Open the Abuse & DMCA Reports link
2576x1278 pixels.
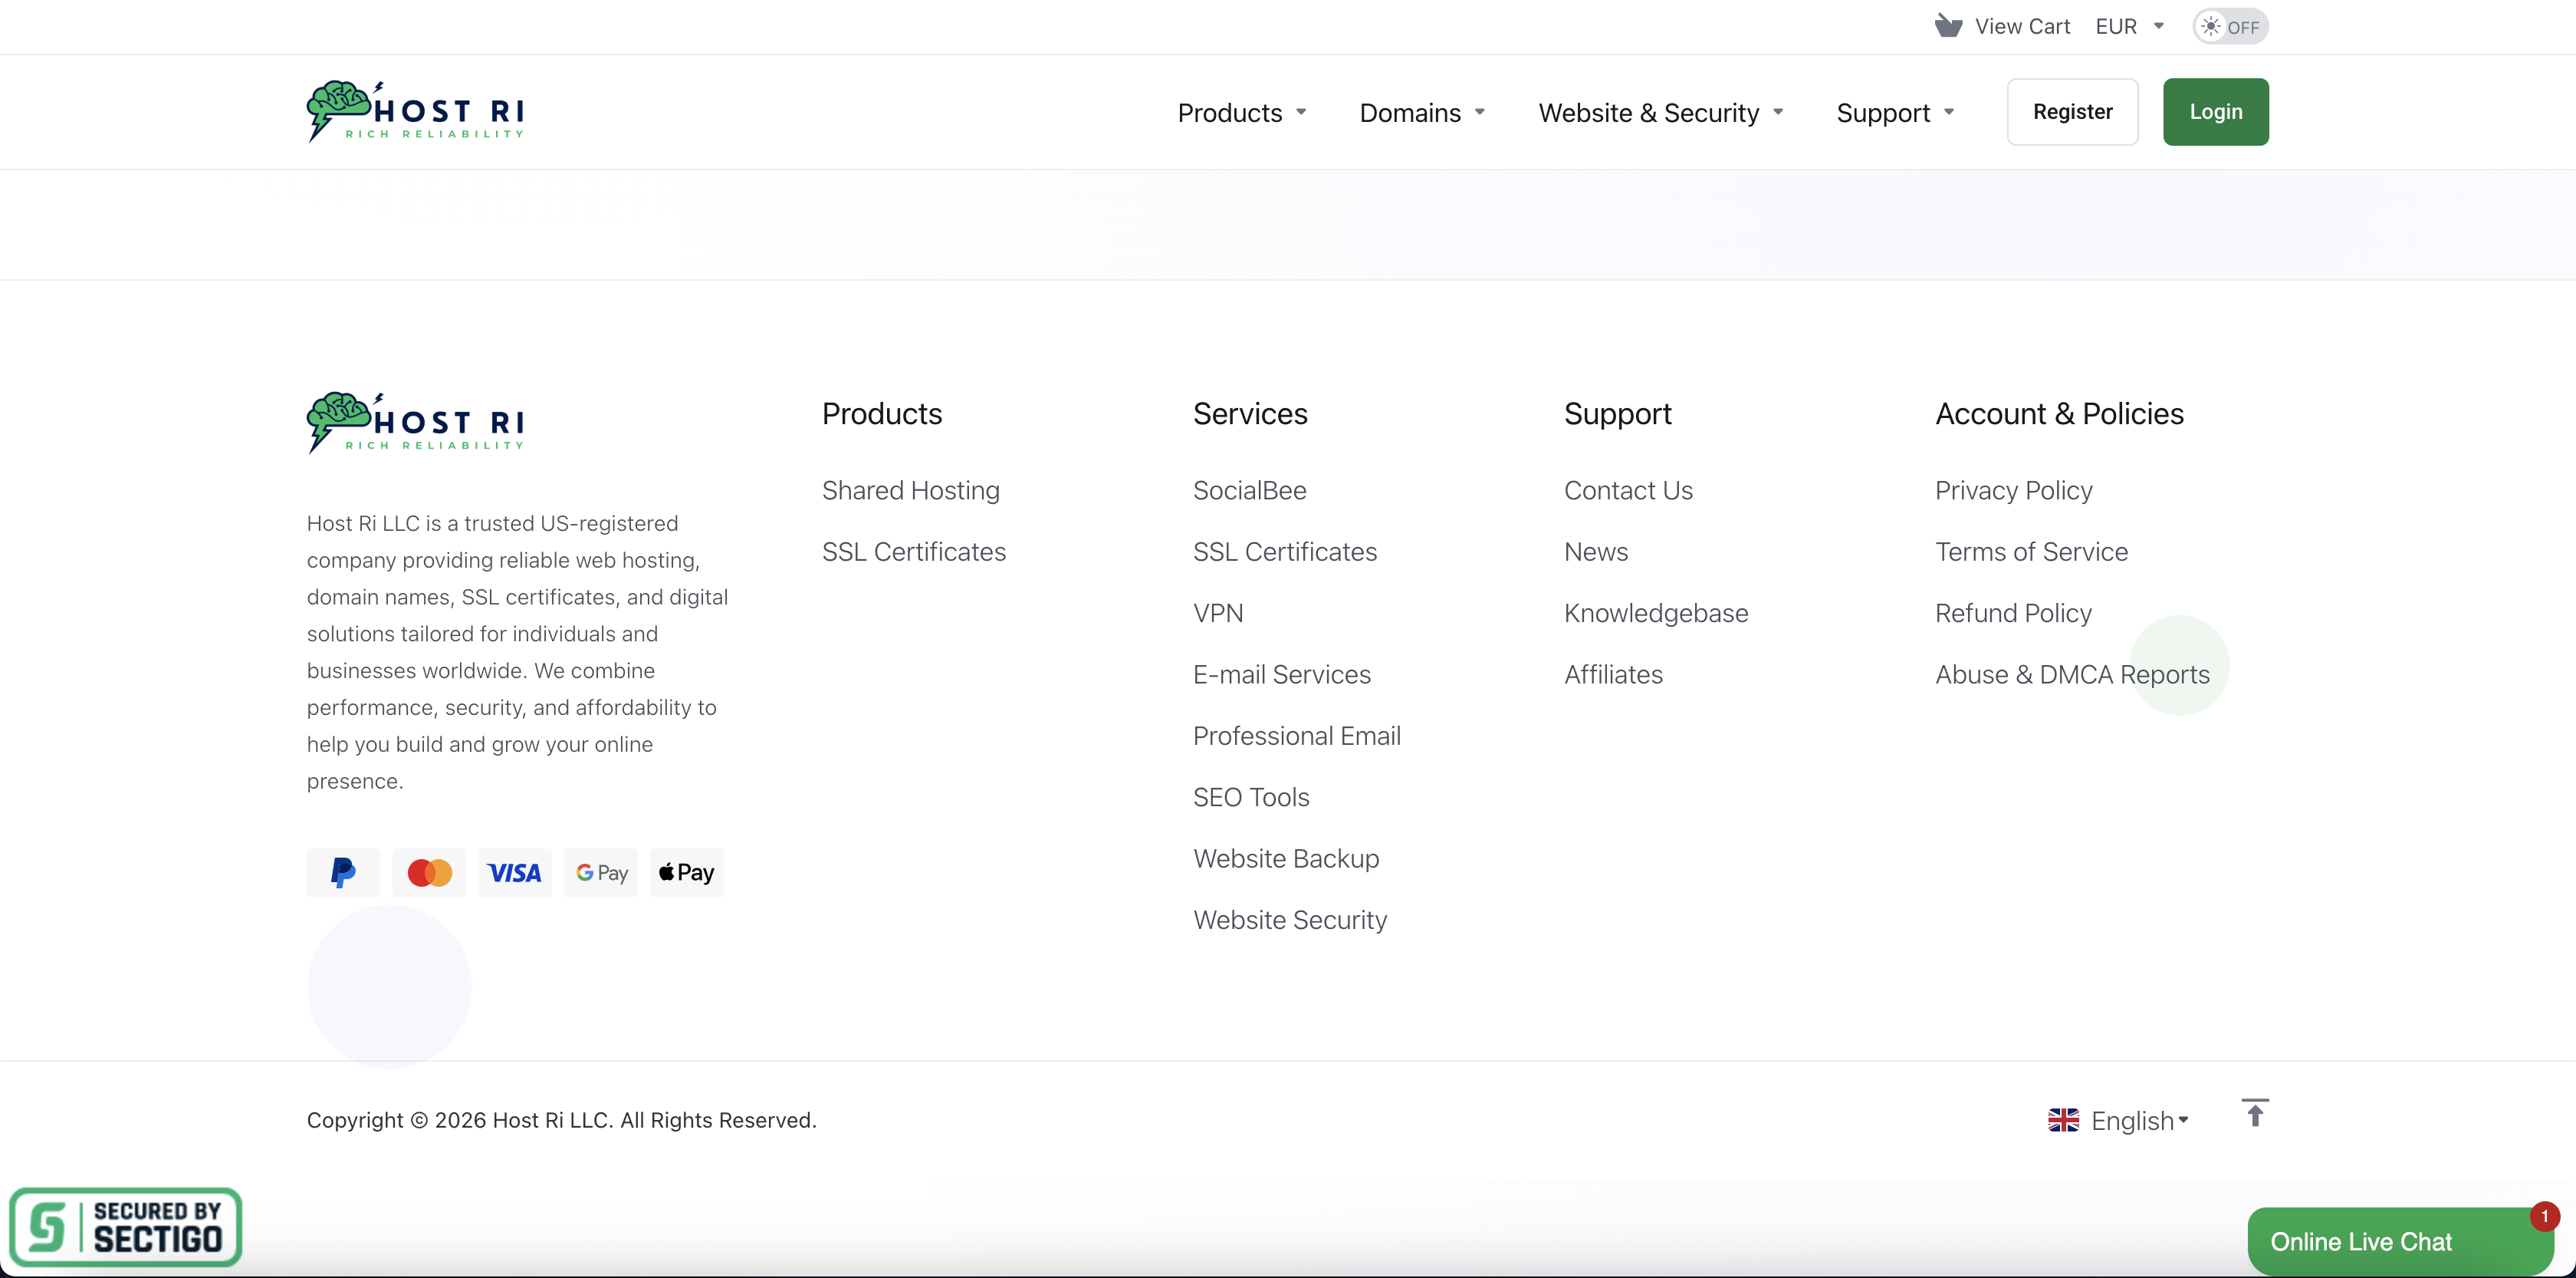point(2071,674)
